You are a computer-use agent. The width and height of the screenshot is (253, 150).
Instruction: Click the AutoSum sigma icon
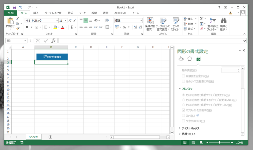[x=201, y=19]
